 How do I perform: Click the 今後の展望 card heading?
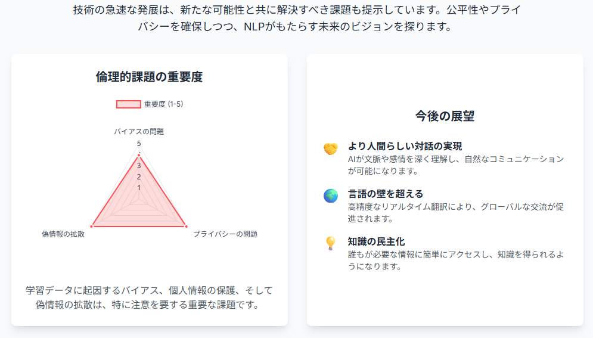coord(445,116)
